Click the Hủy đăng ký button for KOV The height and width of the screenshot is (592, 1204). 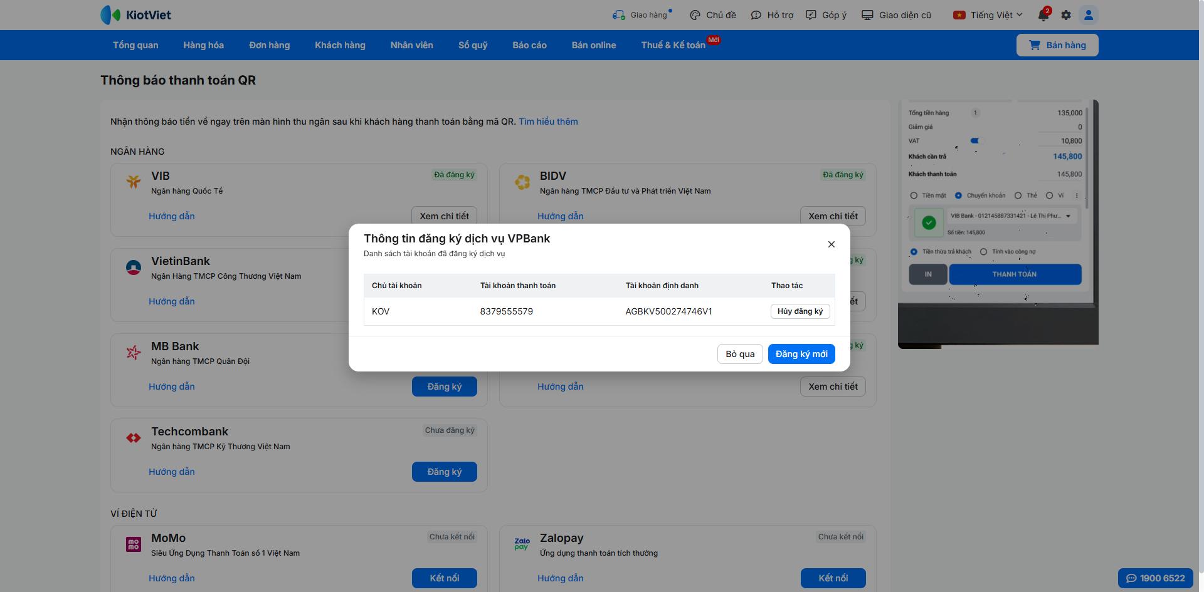tap(800, 311)
